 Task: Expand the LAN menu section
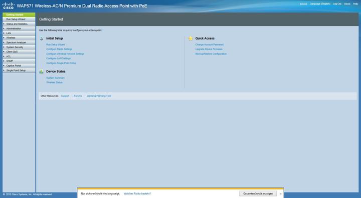(x=19, y=33)
